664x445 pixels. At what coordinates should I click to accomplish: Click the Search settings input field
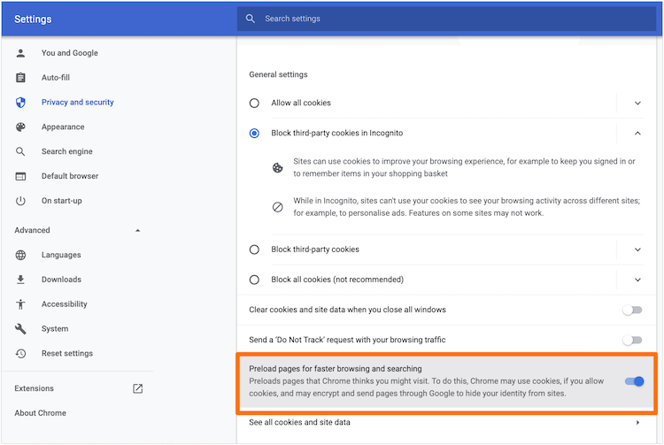[x=443, y=19]
